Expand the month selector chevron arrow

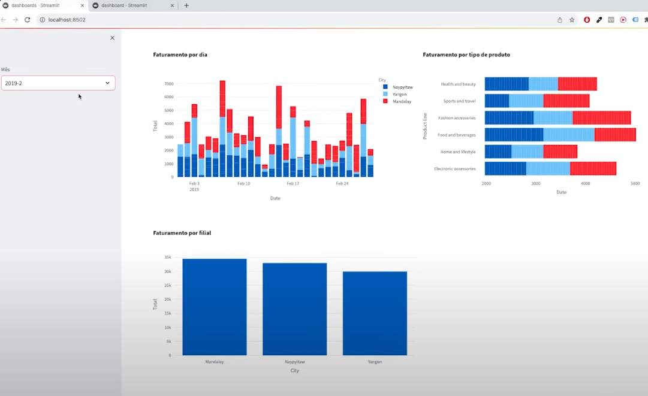(107, 83)
